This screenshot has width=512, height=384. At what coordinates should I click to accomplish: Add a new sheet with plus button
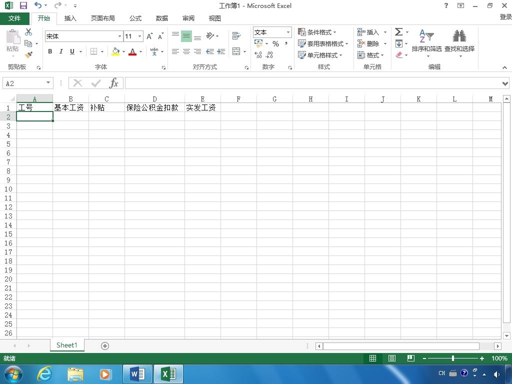coord(105,346)
